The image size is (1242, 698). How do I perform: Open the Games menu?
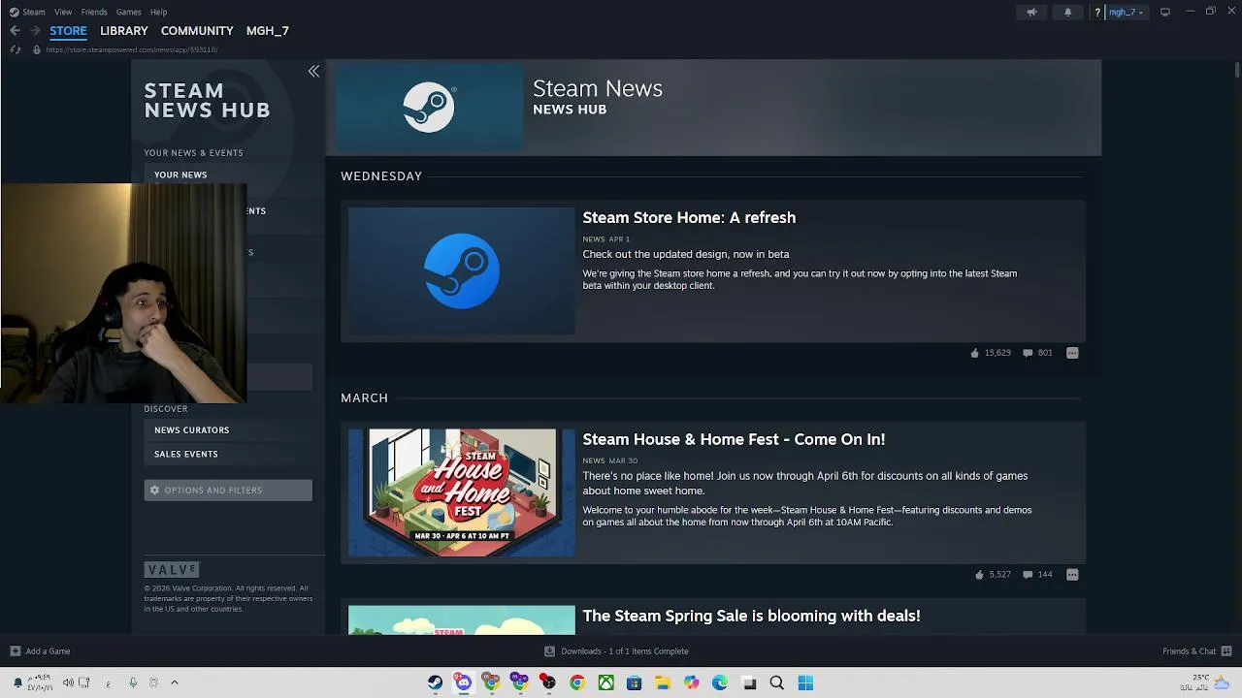pos(128,12)
